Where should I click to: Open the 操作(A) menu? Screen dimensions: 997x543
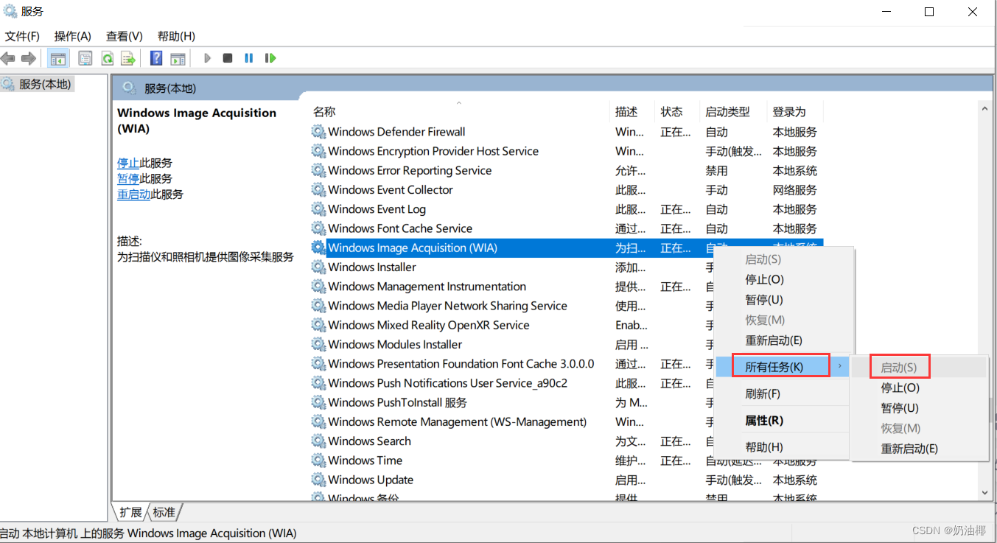[73, 36]
